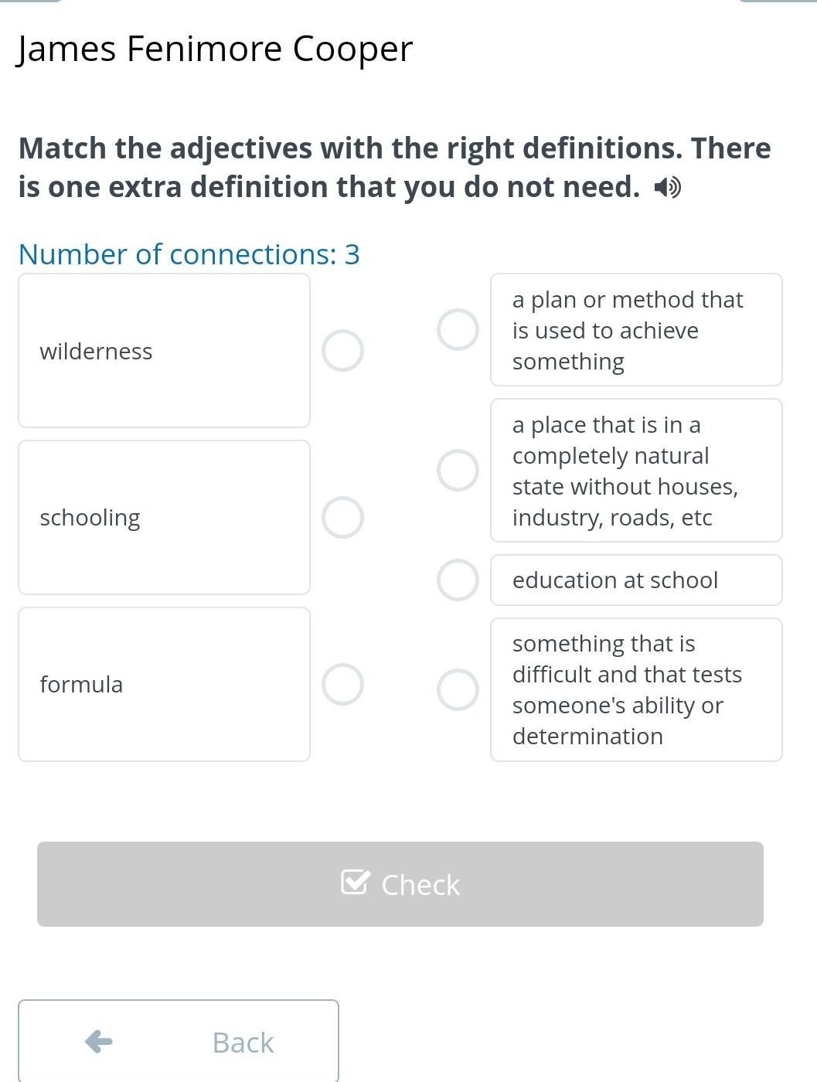817x1082 pixels.
Task: Select circle for 'difficult and tests ability' definition
Action: click(458, 689)
